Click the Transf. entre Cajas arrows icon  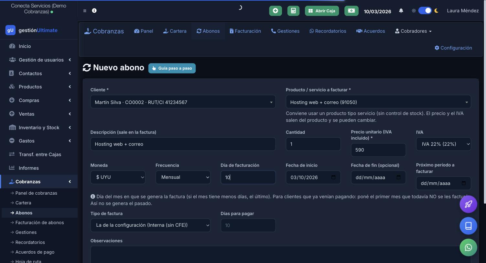[12, 154]
